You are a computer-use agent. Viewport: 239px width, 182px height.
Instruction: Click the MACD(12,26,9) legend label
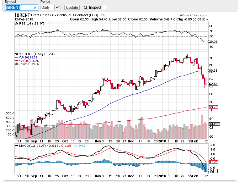[x=33, y=146]
